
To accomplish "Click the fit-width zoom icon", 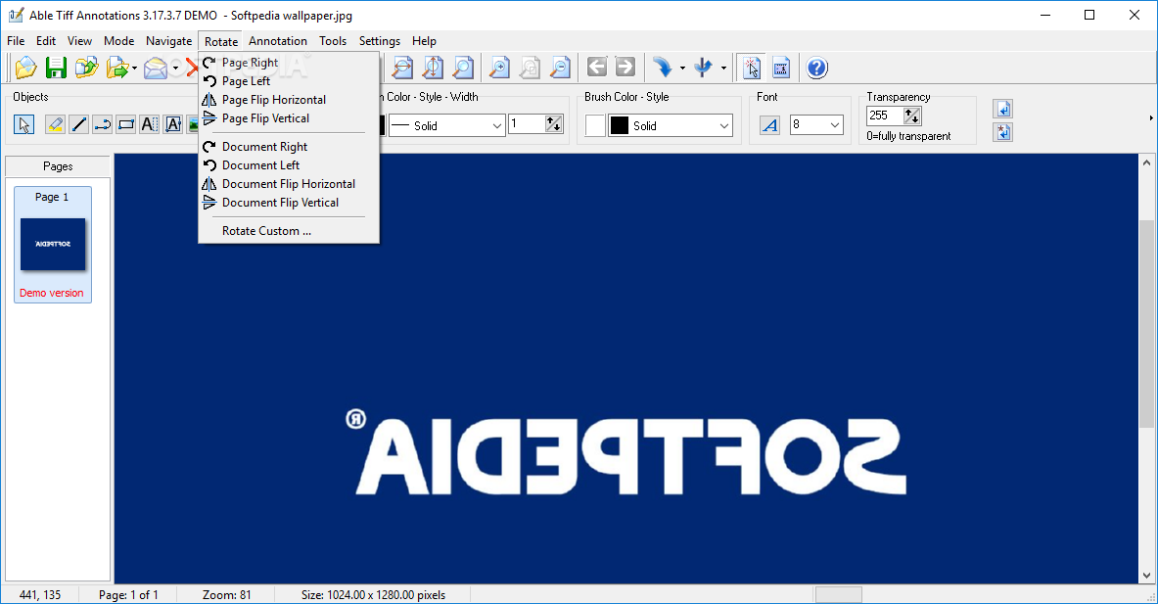I will pyautogui.click(x=402, y=68).
